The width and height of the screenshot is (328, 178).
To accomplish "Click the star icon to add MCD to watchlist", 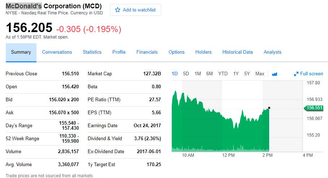I will [x=117, y=10].
